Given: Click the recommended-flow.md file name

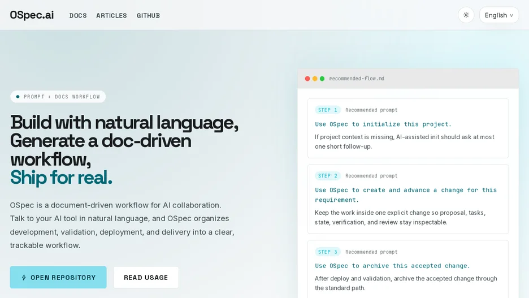Looking at the screenshot, I should click(x=357, y=79).
